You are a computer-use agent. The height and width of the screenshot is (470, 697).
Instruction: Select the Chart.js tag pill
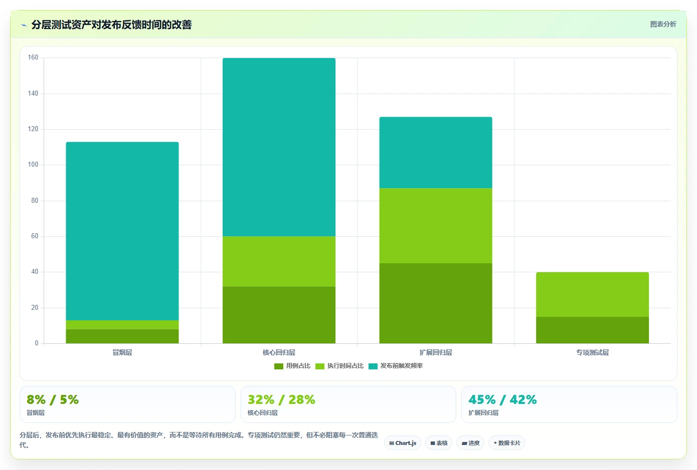403,443
